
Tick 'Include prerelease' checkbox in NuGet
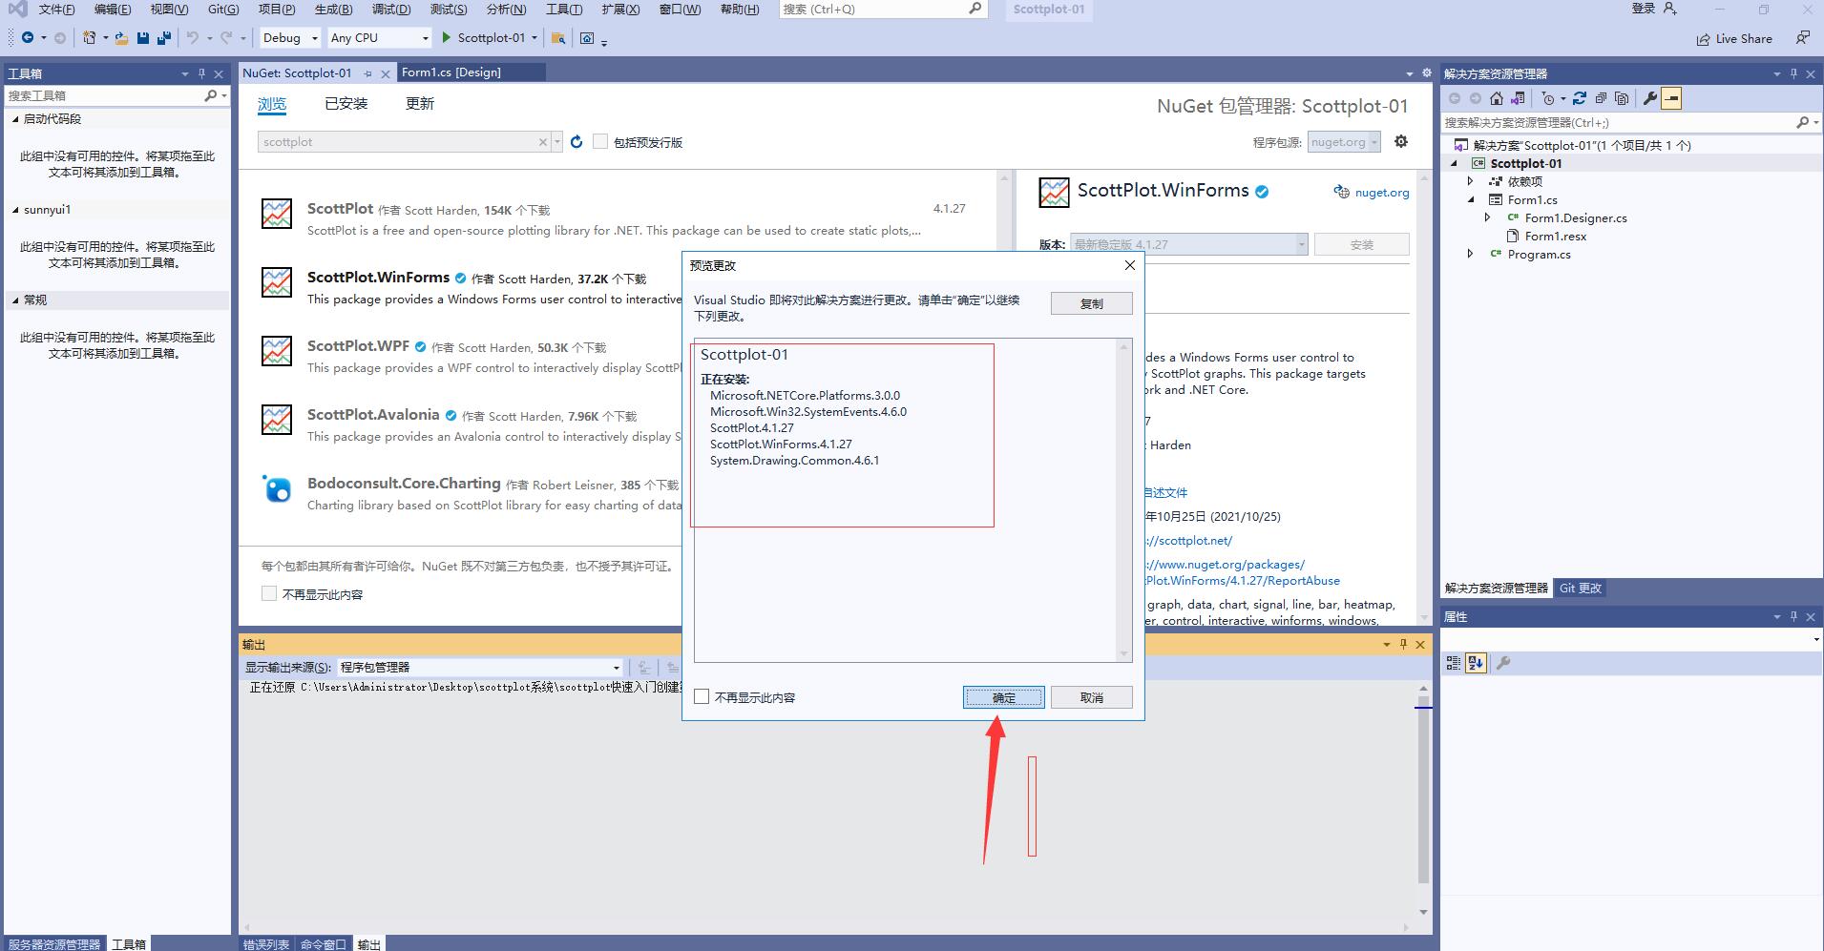(x=600, y=141)
